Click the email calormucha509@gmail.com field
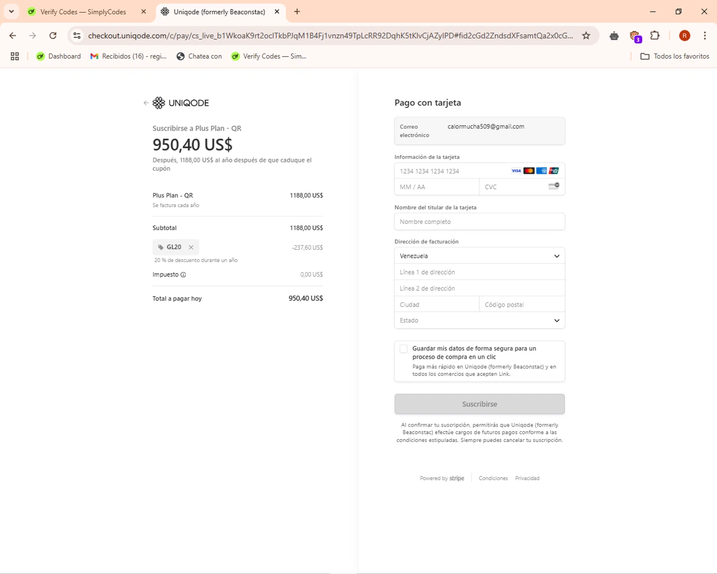 pyautogui.click(x=479, y=131)
